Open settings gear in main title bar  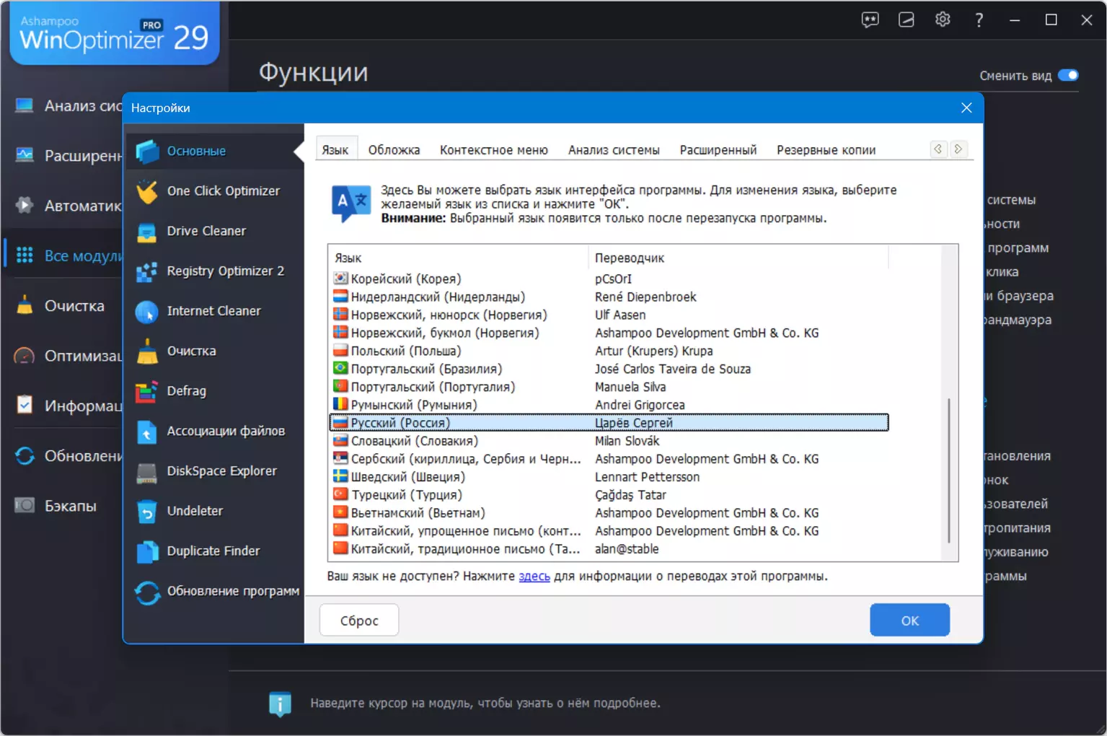(943, 19)
